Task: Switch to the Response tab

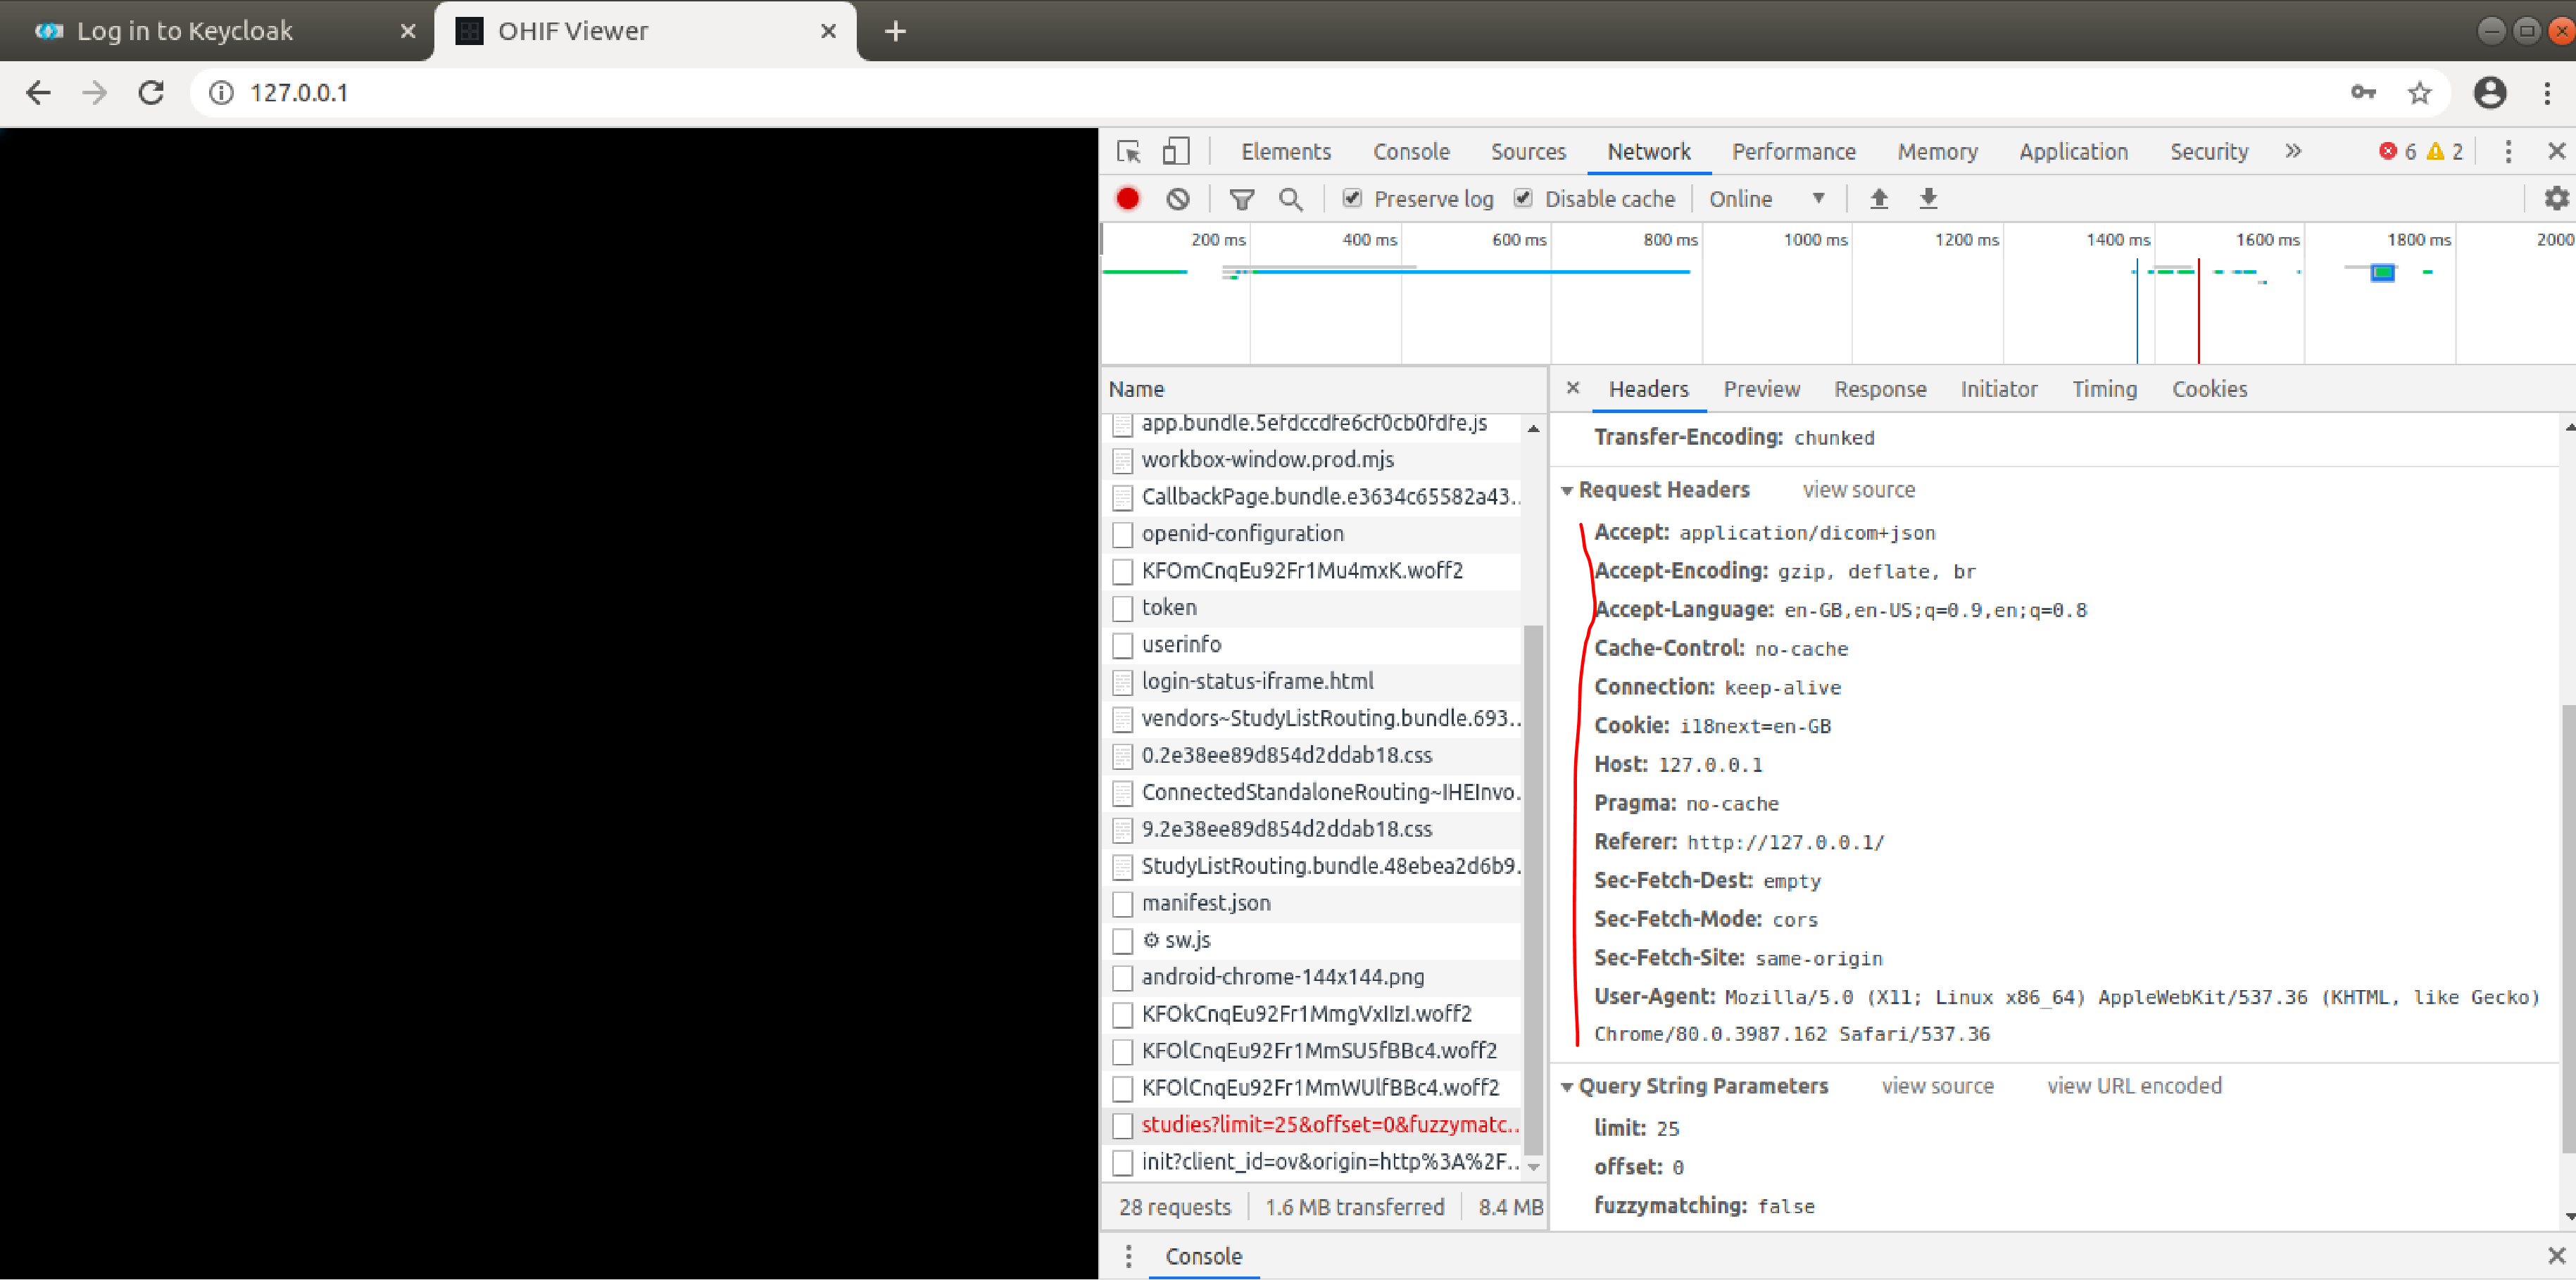Action: tap(1880, 388)
